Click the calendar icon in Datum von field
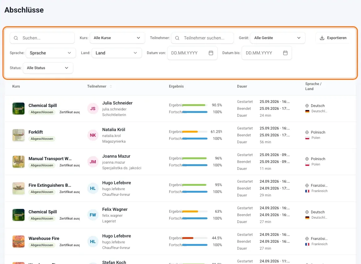This screenshot has width=361, height=264. [x=211, y=53]
